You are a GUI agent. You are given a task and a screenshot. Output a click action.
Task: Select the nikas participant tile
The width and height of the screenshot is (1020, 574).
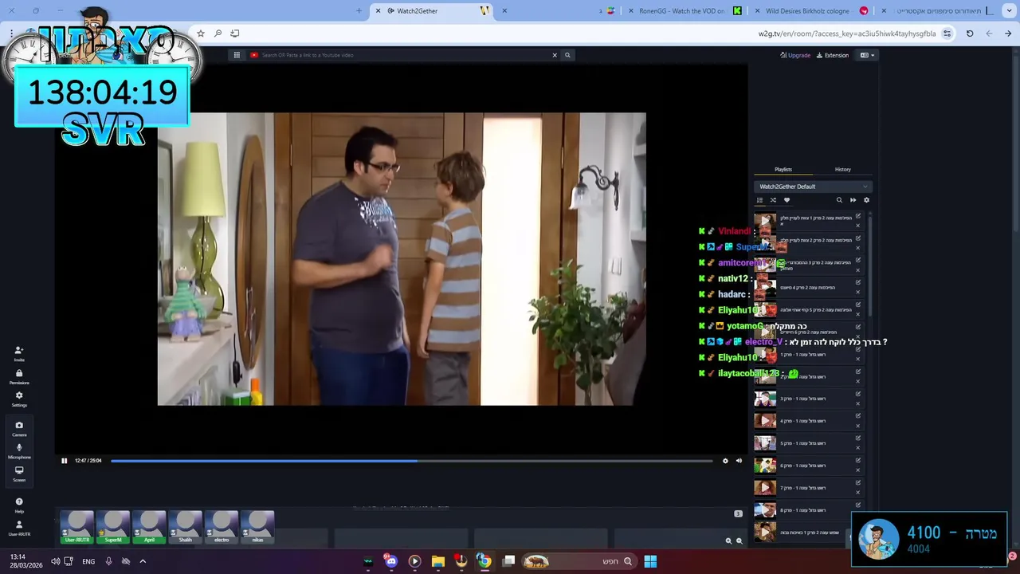[x=257, y=528]
